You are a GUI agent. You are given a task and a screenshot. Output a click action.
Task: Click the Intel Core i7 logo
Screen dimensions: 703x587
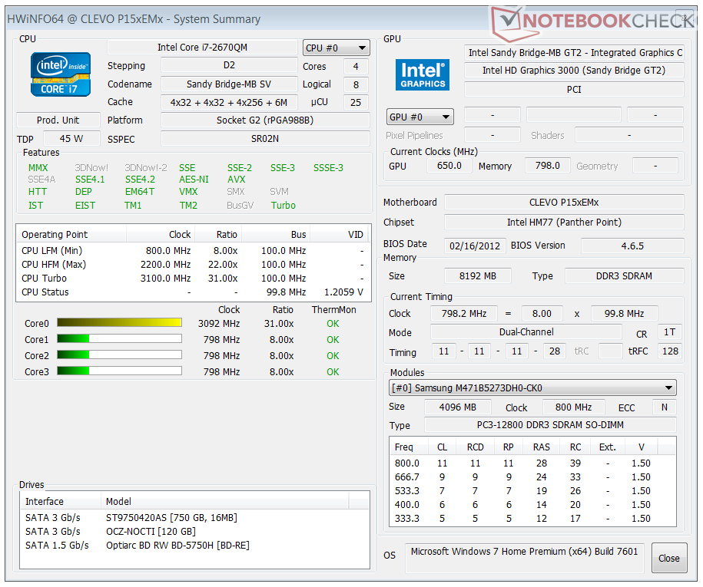61,74
